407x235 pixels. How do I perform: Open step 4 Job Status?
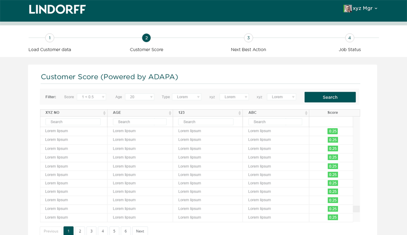pyautogui.click(x=349, y=38)
